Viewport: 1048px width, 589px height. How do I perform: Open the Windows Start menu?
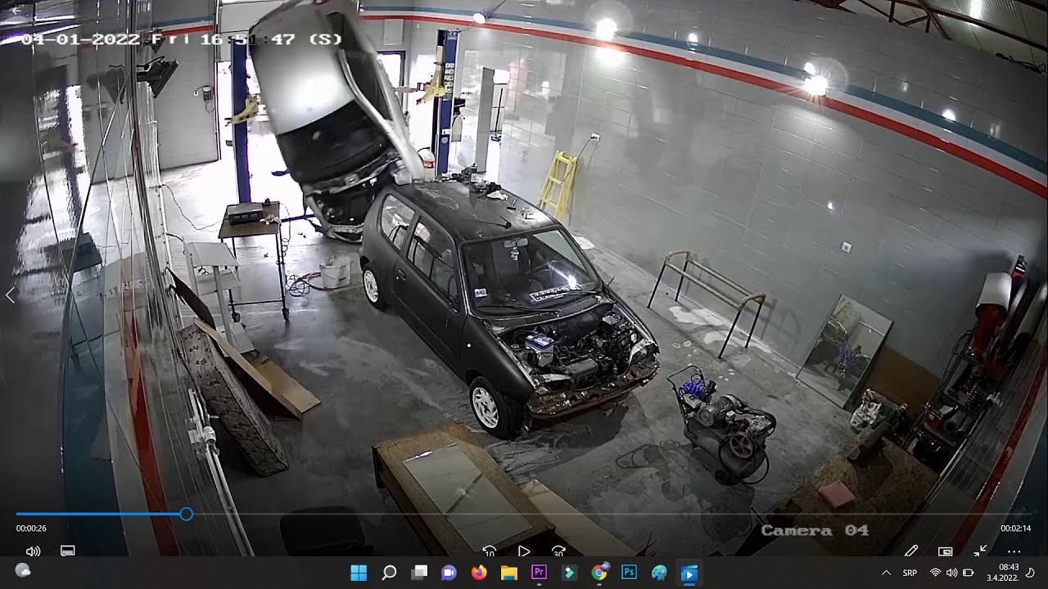(x=359, y=573)
